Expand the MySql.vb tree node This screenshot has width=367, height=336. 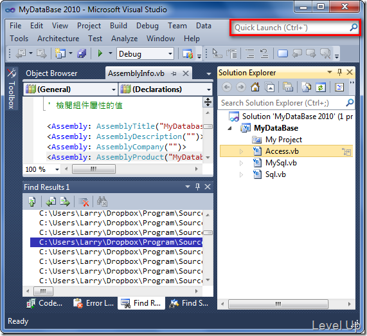(x=241, y=163)
